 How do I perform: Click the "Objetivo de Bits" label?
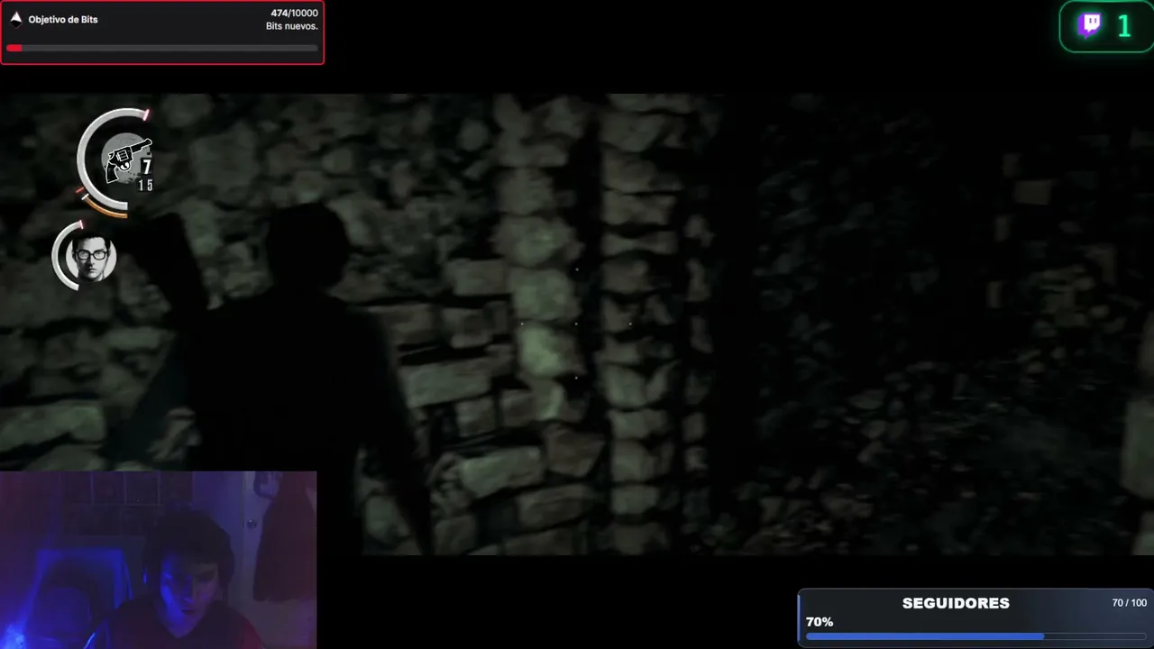tap(63, 19)
